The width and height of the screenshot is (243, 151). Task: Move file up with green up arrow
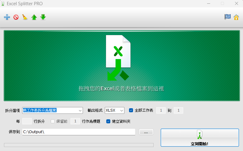(34, 17)
